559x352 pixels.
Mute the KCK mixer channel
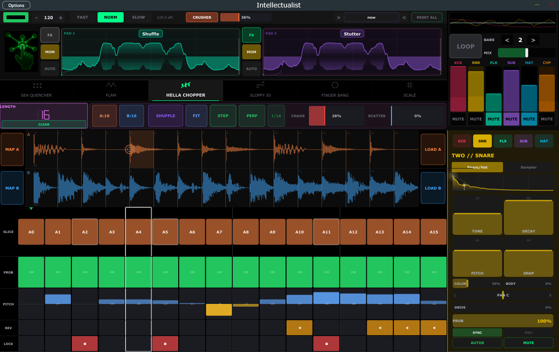coord(458,119)
